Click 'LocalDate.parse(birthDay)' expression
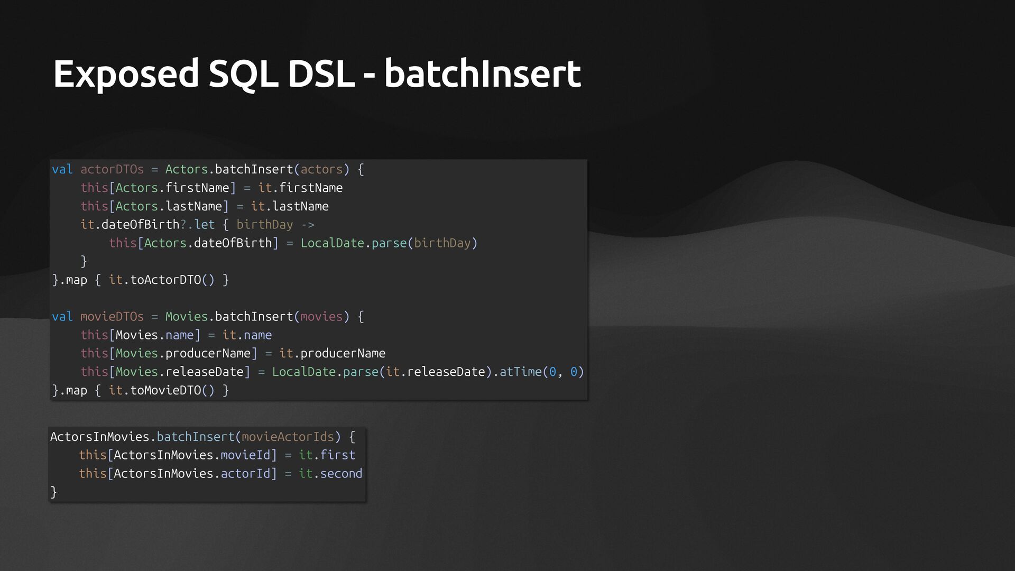The width and height of the screenshot is (1015, 571). tap(389, 243)
